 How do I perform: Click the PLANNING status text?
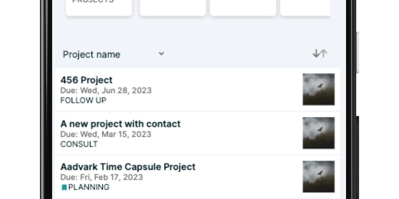pyautogui.click(x=89, y=187)
